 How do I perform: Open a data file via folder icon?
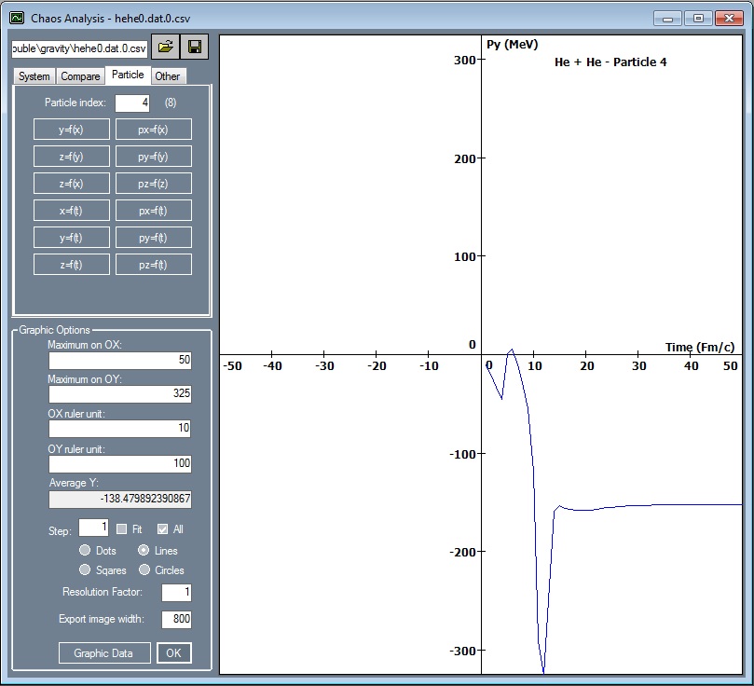(167, 47)
